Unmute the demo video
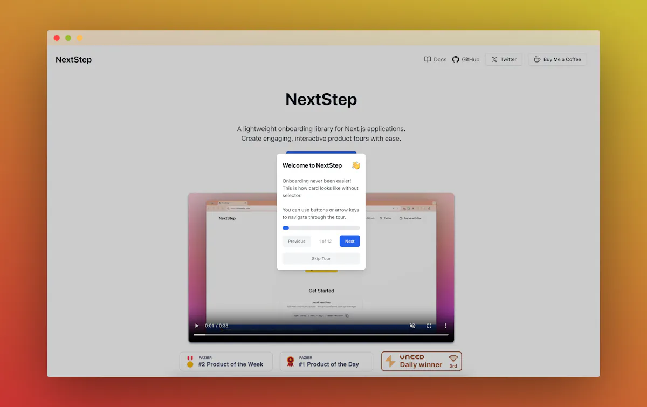 (x=412, y=326)
